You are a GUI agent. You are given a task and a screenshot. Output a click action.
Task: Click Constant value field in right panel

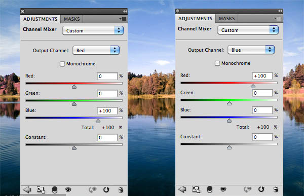click(x=262, y=137)
